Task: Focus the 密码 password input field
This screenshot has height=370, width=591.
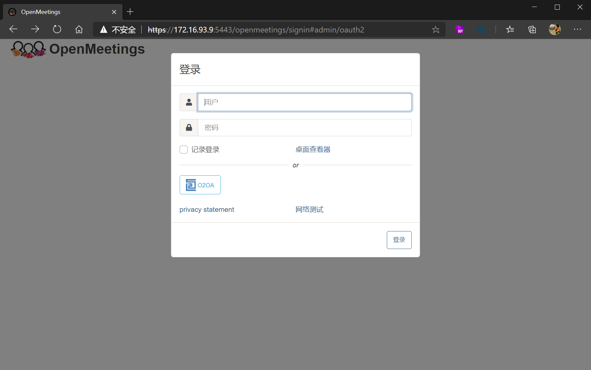Action: (304, 128)
